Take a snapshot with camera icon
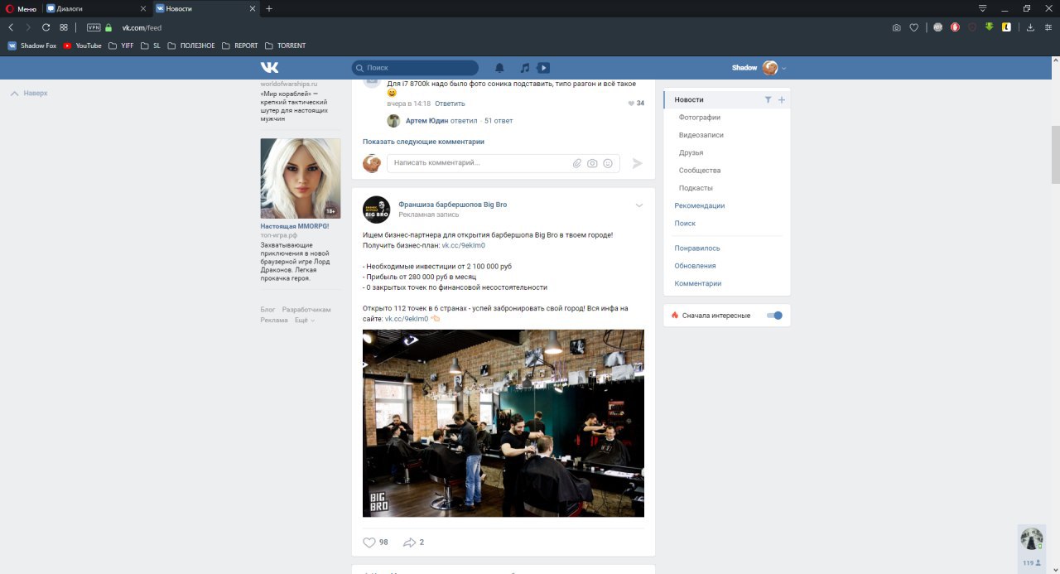Screen dimensions: 1060x574 coord(896,27)
